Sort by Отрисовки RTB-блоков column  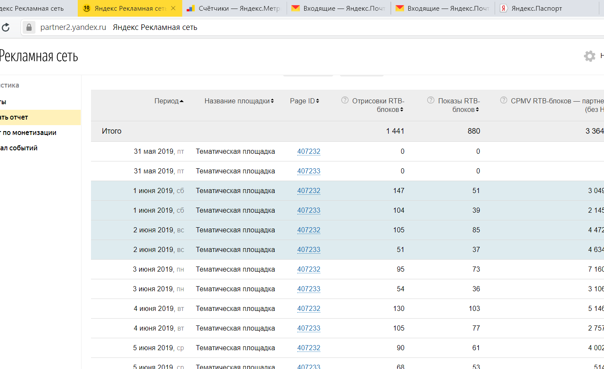378,105
